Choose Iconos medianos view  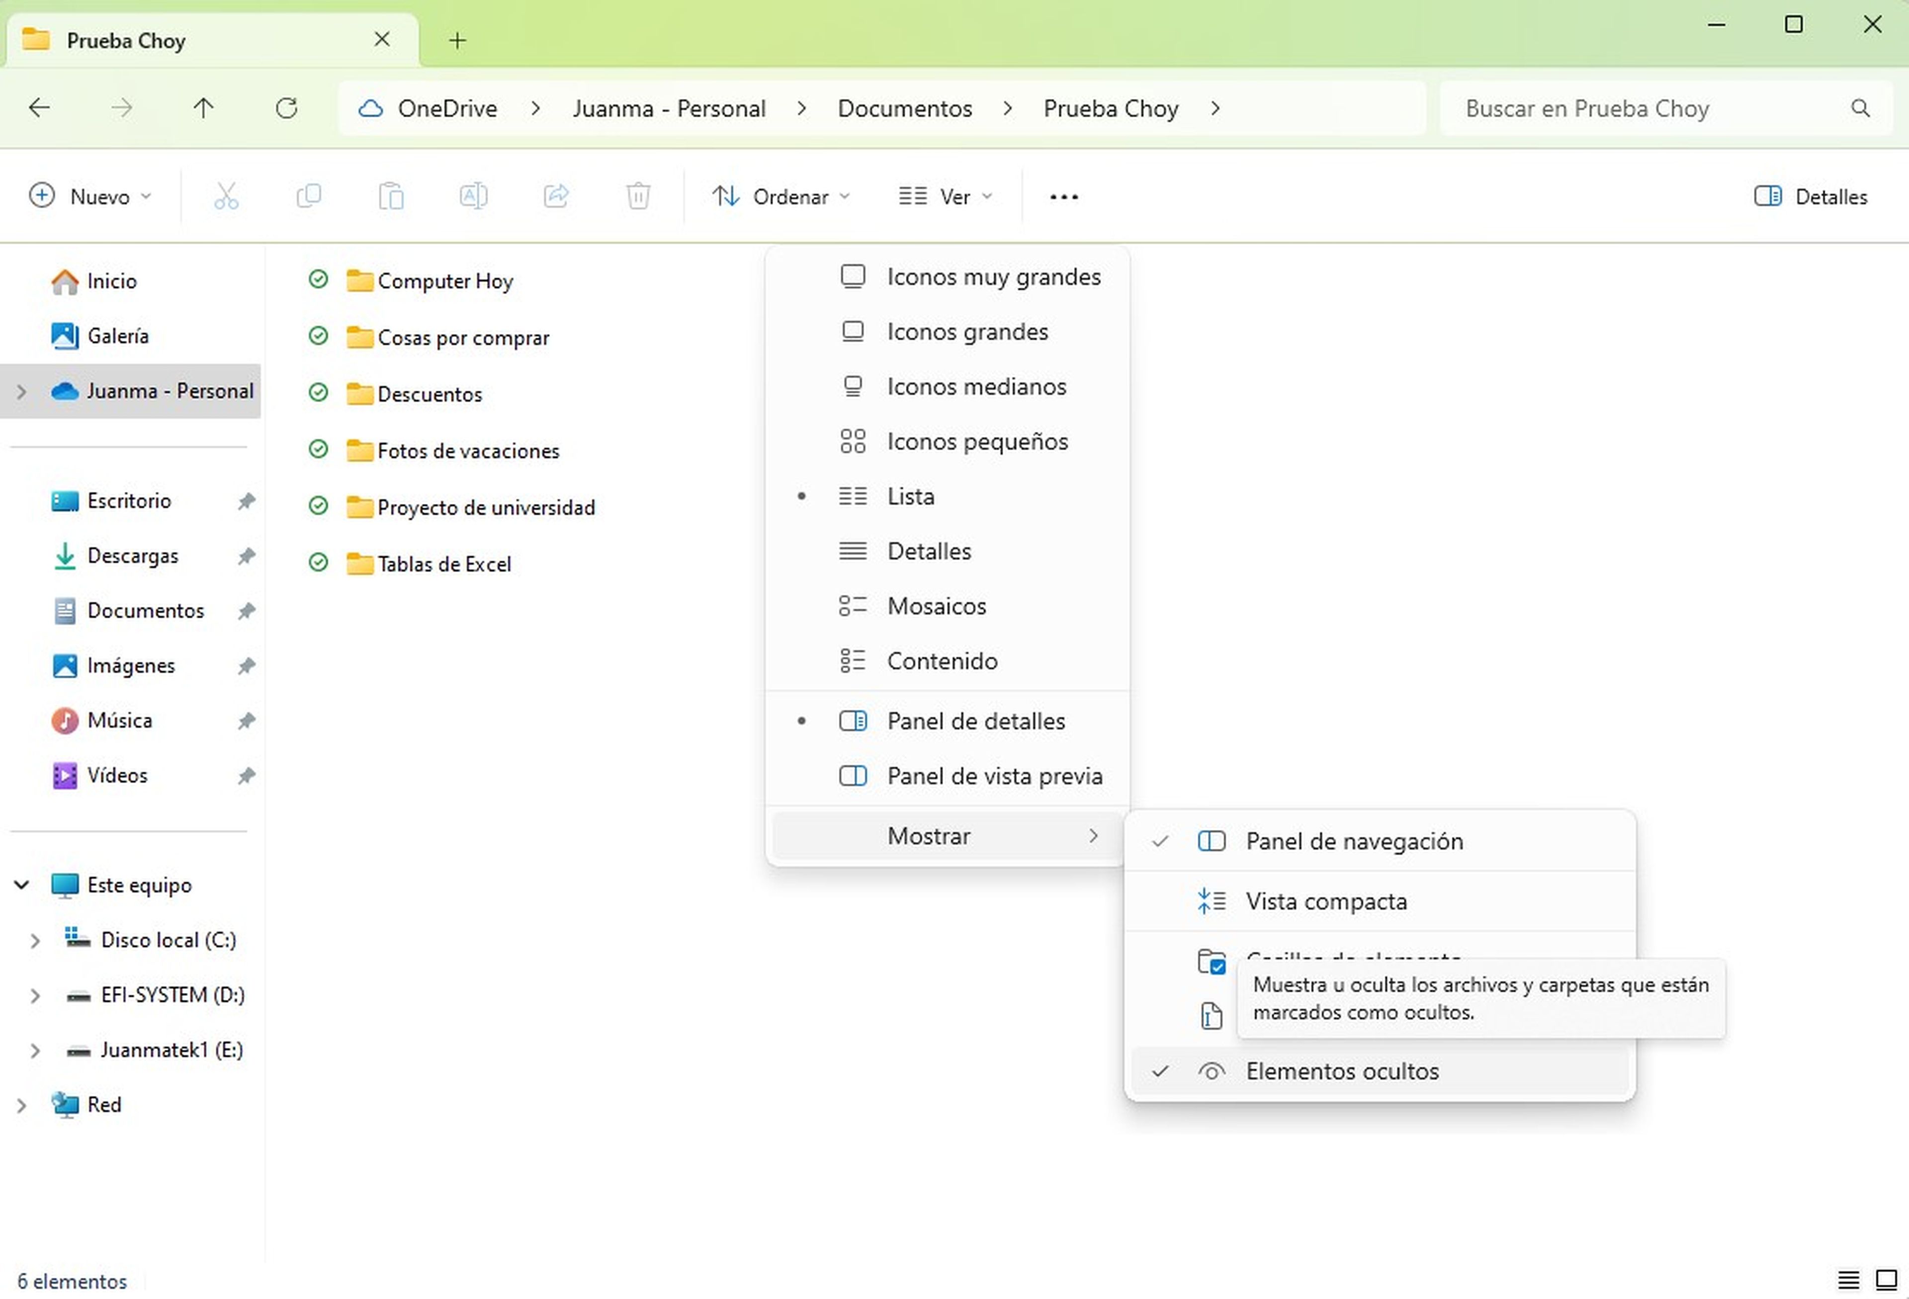tap(947, 387)
